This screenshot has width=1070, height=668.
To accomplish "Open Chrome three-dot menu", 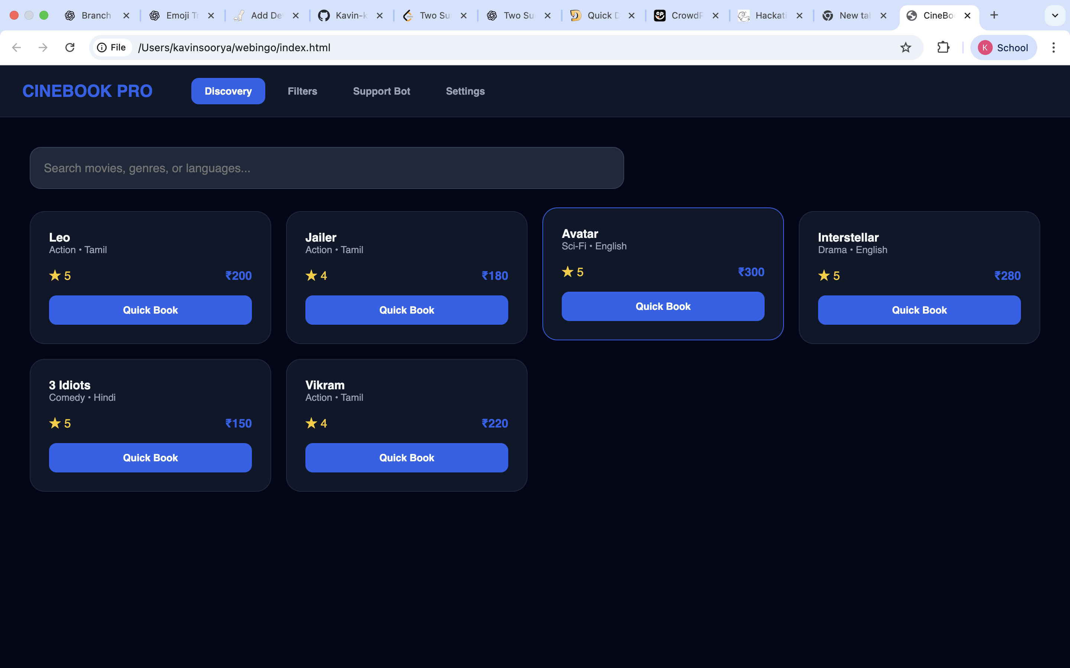I will tap(1053, 47).
